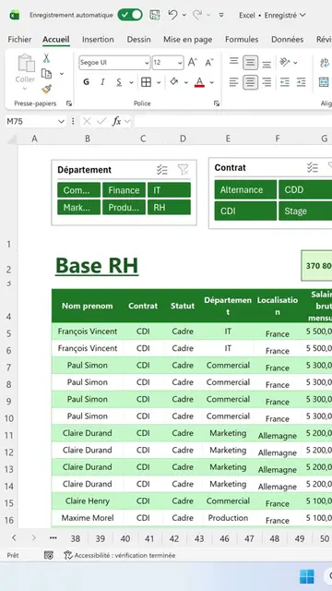Image resolution: width=332 pixels, height=591 pixels.
Task: Open the Formules tab
Action: pos(242,39)
